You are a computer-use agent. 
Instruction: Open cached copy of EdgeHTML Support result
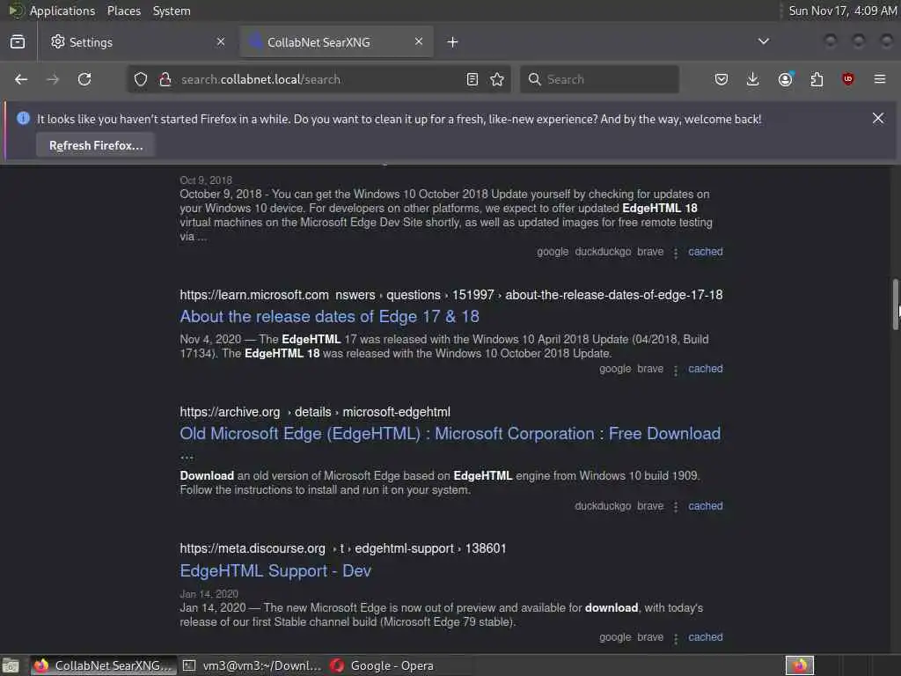tap(705, 637)
